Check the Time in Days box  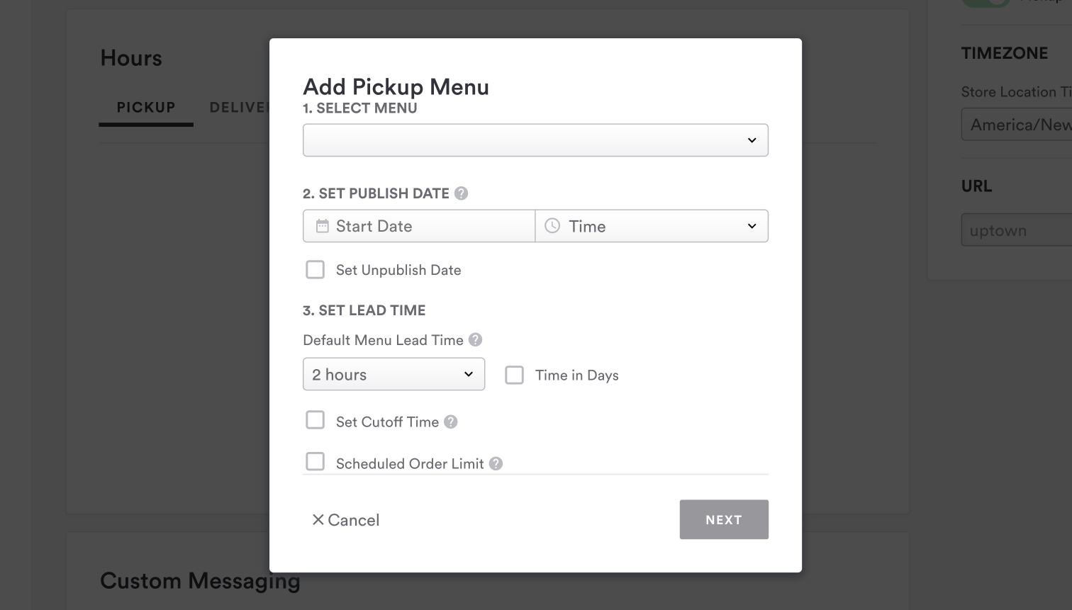515,375
